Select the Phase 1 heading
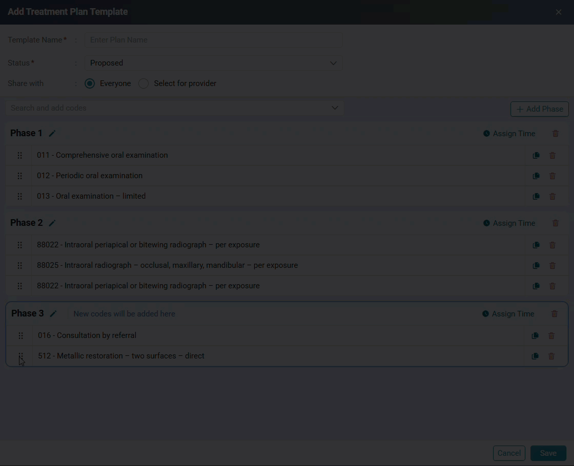Viewport: 574px width, 466px height. coord(26,133)
